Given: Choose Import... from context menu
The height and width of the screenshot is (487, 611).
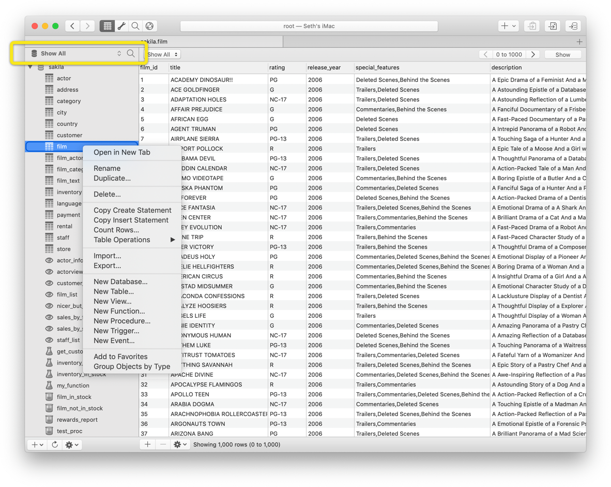Looking at the screenshot, I should pos(132,256).
